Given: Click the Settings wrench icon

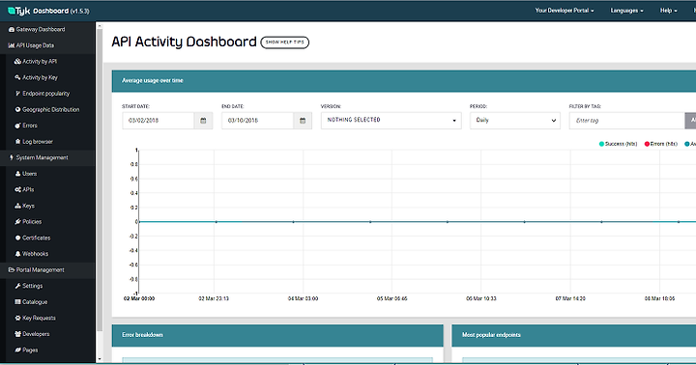Looking at the screenshot, I should tap(17, 286).
